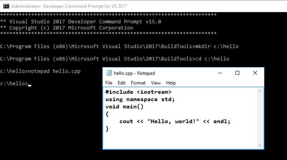Minimize the hello.cpp Notepad window
This screenshot has width=287, height=160.
coord(220,73)
